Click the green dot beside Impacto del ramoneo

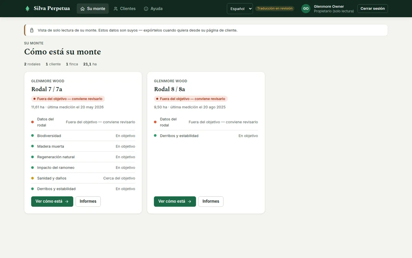click(32, 168)
